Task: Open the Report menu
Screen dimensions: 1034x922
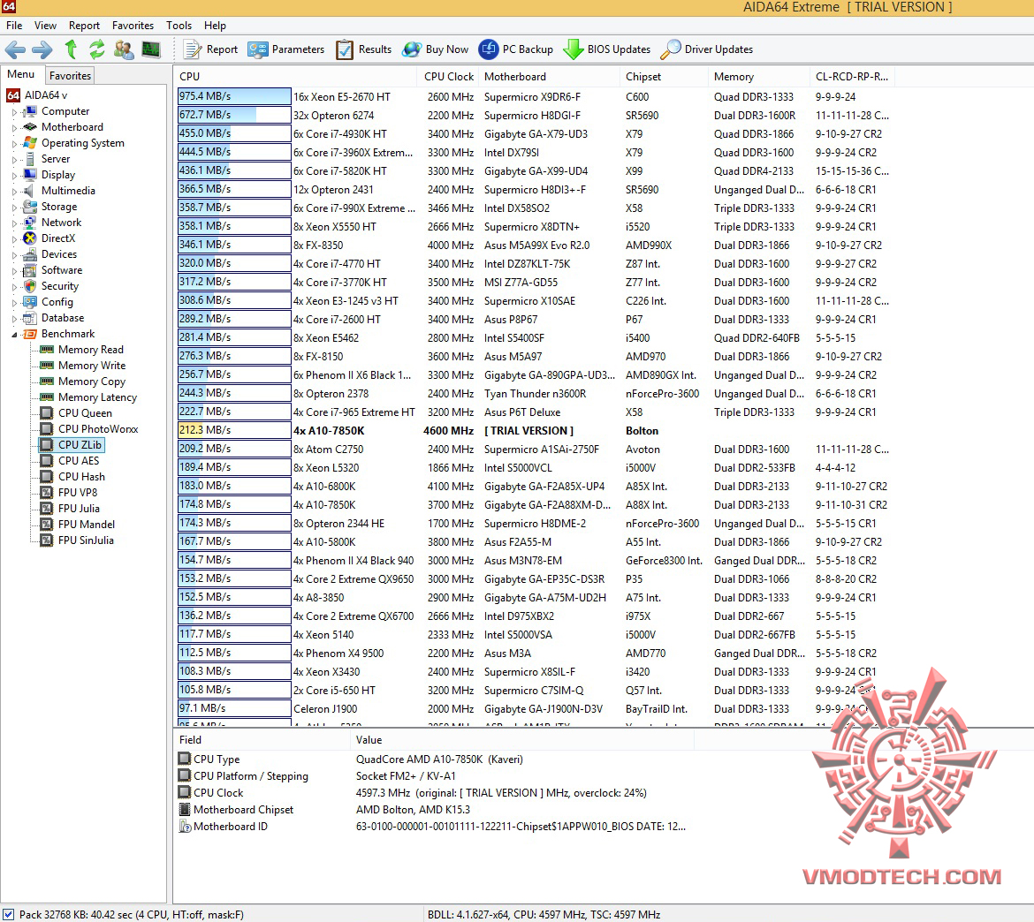Action: point(85,26)
